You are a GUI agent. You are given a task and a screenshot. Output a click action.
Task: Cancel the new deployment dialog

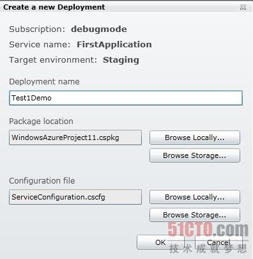218,242
